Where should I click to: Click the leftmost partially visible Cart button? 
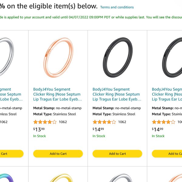tap(12, 153)
